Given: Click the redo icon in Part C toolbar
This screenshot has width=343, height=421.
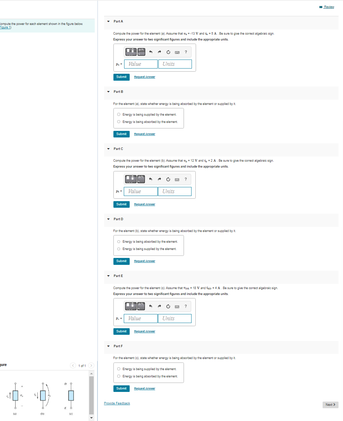Looking at the screenshot, I should coord(159,179).
